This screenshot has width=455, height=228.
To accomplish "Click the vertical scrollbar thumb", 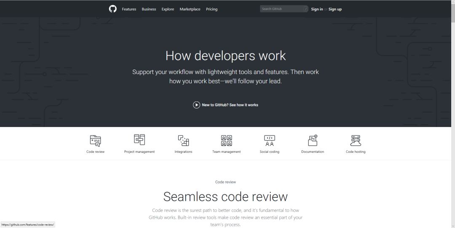I will [453, 13].
